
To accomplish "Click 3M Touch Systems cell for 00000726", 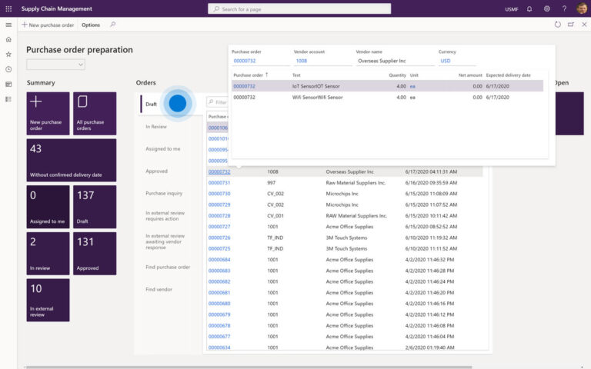I will point(346,238).
